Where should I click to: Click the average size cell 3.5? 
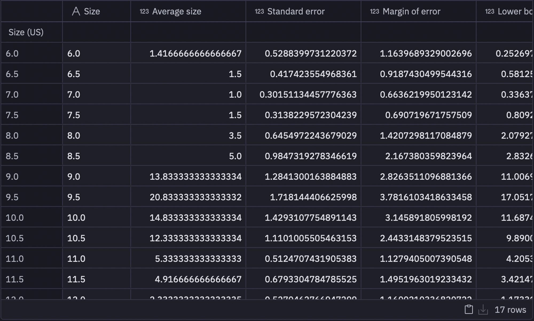tap(235, 136)
